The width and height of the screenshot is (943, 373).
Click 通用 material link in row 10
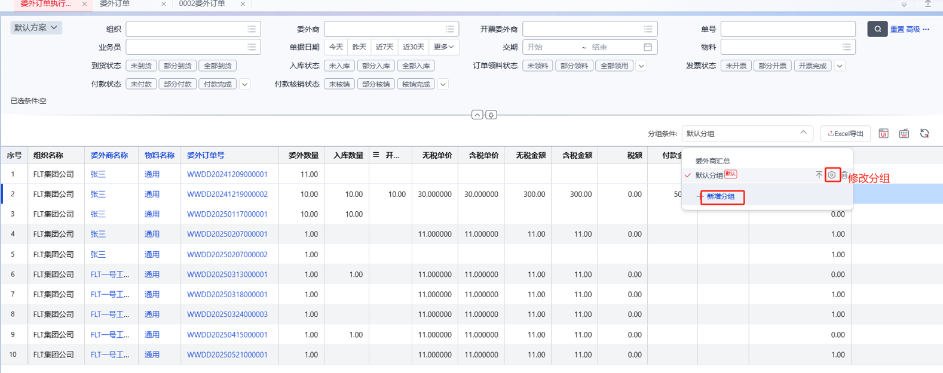[x=152, y=354]
